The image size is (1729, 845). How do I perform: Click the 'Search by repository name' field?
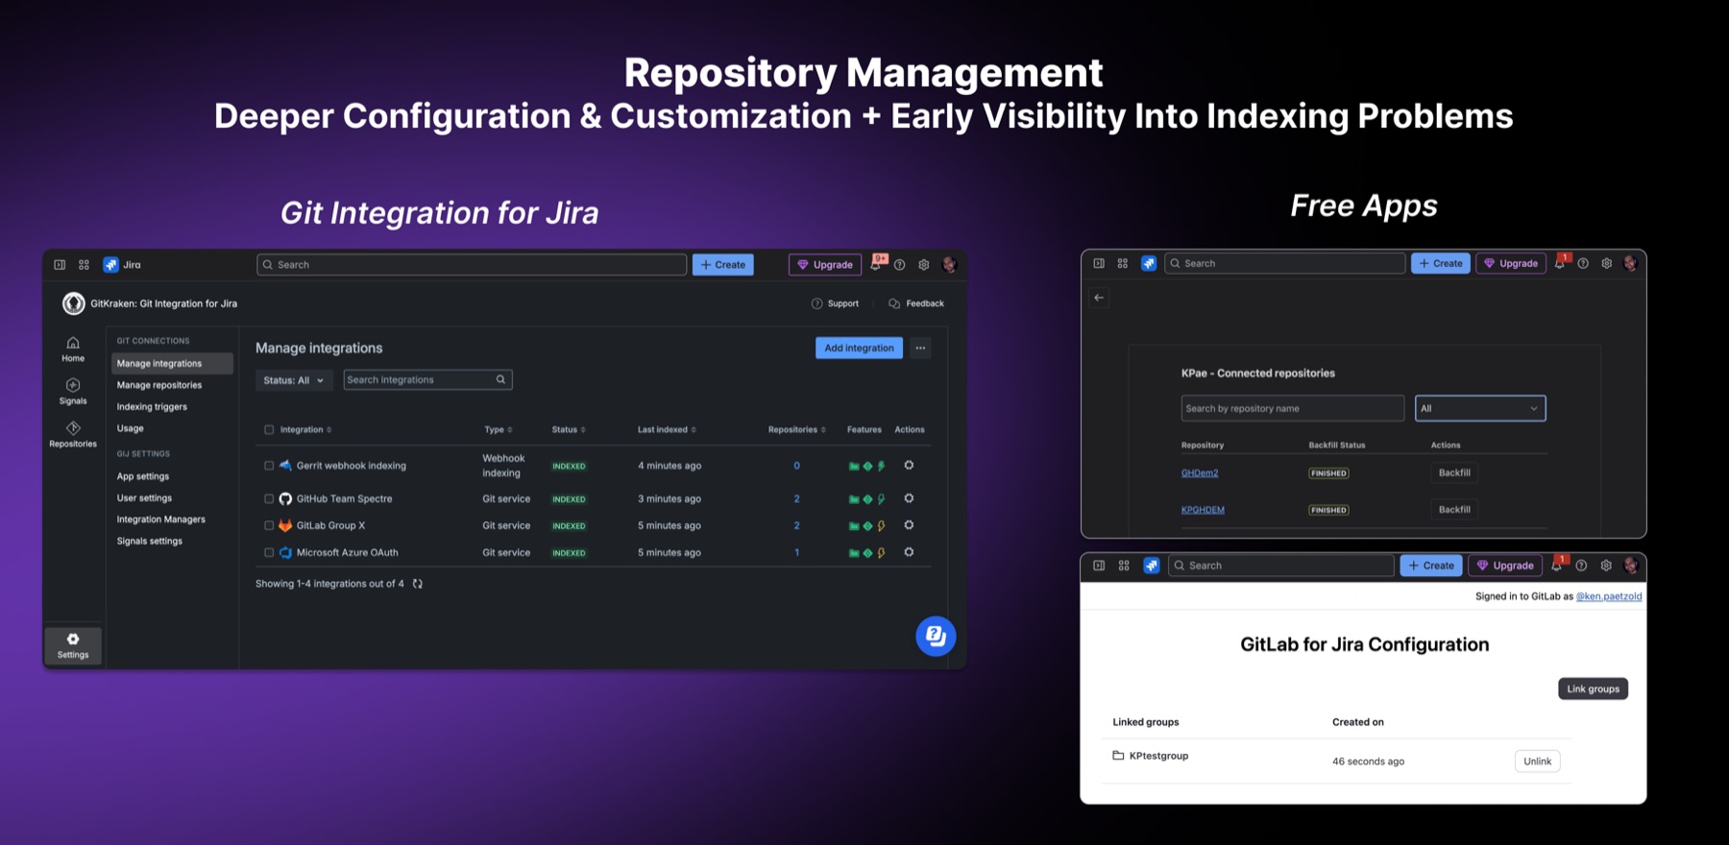tap(1292, 408)
